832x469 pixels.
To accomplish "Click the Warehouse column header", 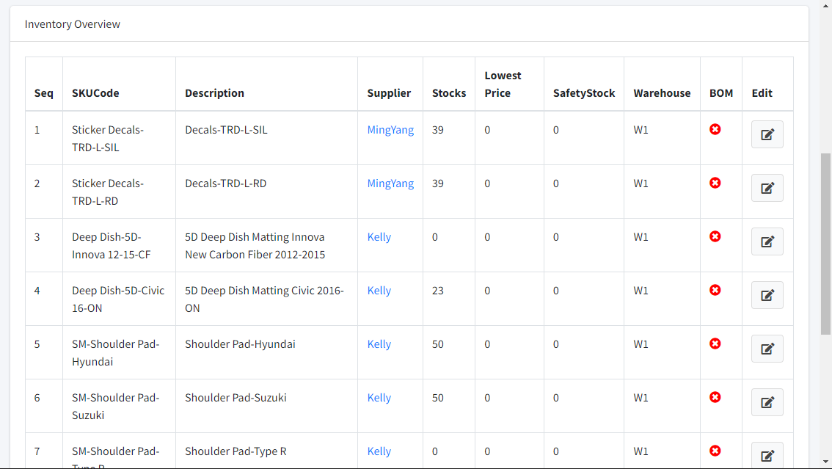I will pos(662,93).
